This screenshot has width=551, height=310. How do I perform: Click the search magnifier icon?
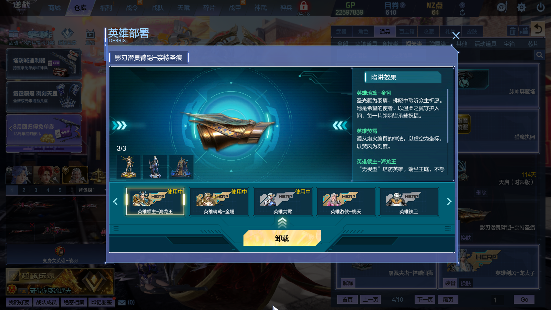coord(539,55)
